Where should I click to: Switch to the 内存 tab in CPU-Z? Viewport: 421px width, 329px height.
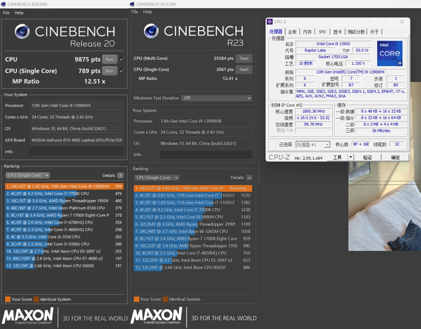click(307, 31)
